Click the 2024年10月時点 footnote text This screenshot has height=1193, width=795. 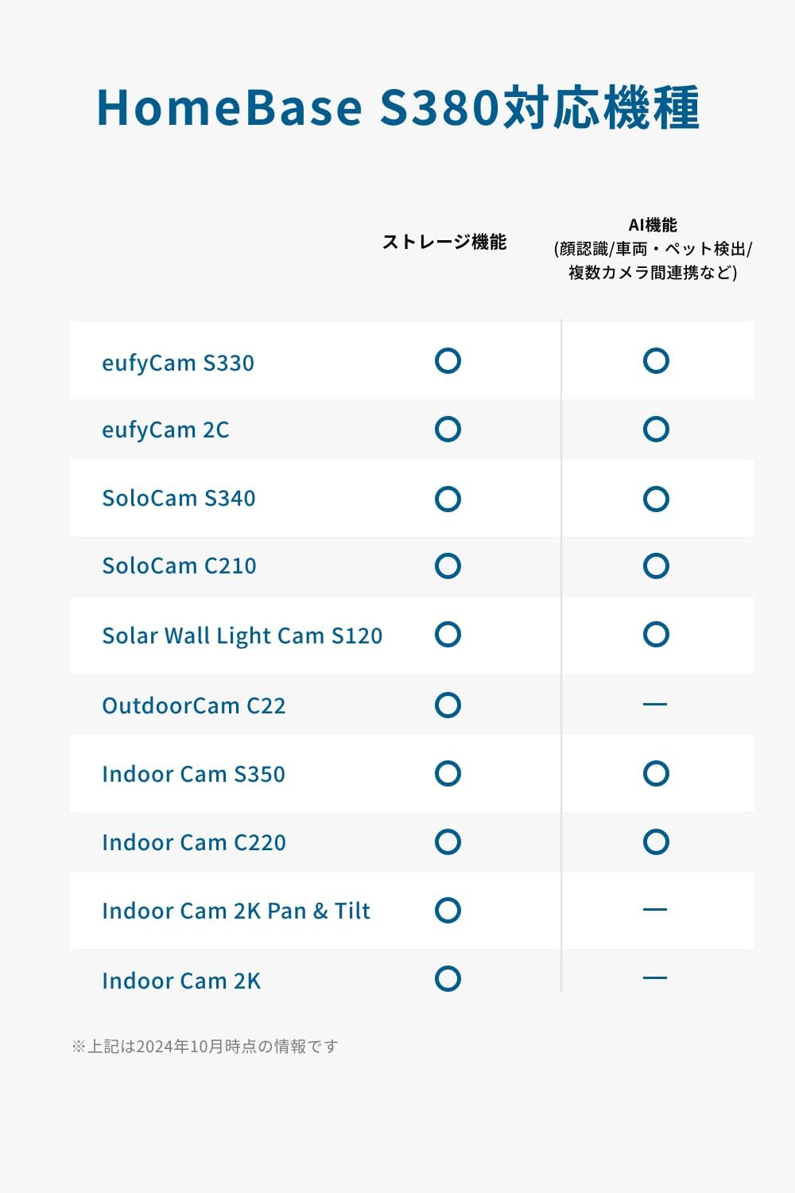coord(205,1047)
